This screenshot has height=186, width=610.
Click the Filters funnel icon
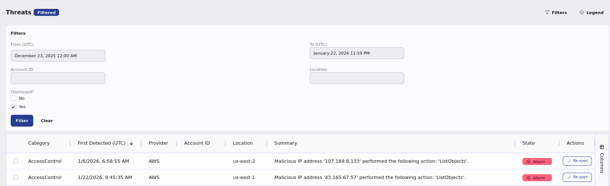click(x=547, y=13)
